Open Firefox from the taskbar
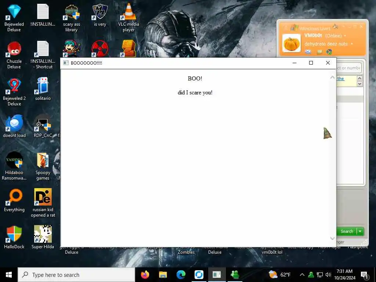The width and height of the screenshot is (376, 282). pos(145,275)
